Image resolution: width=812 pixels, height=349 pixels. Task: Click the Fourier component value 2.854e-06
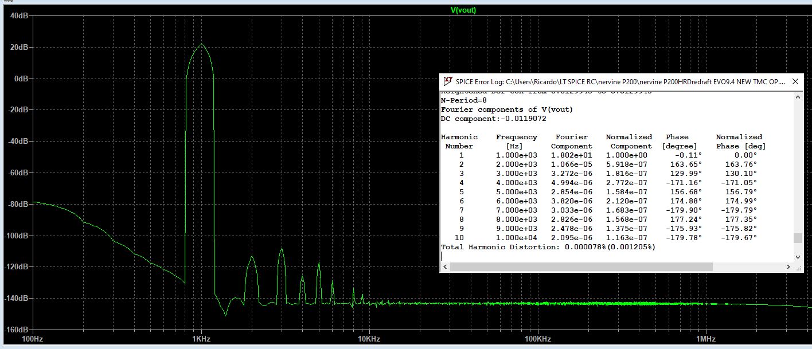[572, 192]
